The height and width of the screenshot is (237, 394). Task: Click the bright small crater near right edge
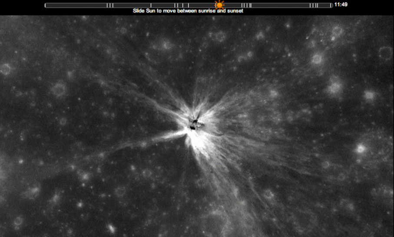click(360, 149)
